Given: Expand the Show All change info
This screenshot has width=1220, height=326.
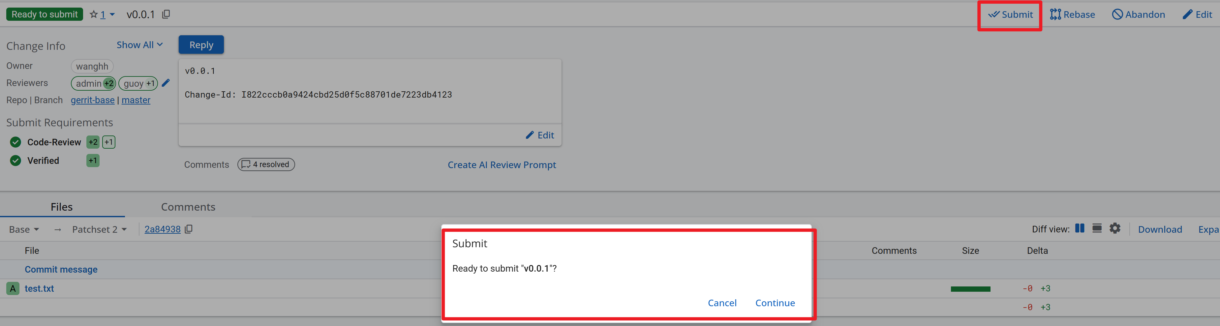Looking at the screenshot, I should coord(139,45).
